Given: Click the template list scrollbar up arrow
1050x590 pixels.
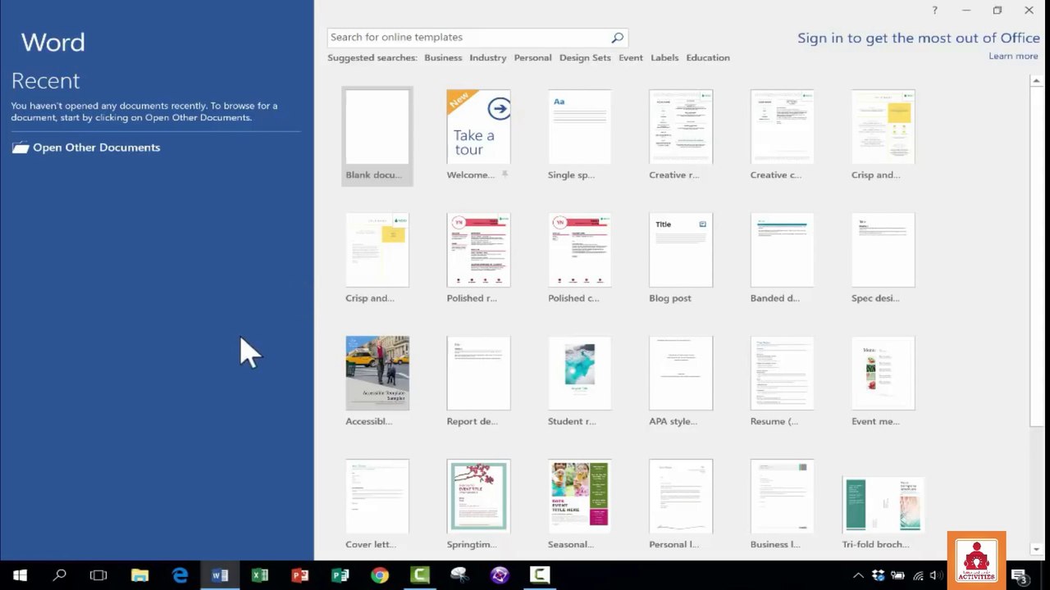Looking at the screenshot, I should point(1037,80).
